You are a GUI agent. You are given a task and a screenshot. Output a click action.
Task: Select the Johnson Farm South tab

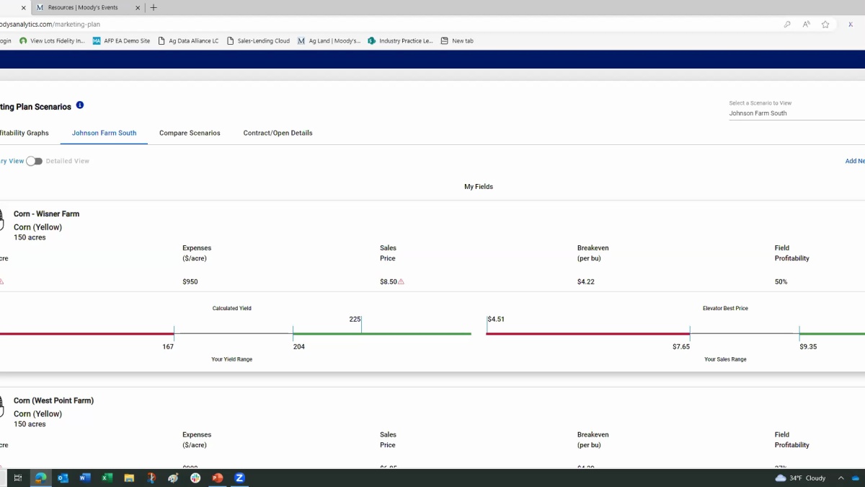tap(104, 133)
